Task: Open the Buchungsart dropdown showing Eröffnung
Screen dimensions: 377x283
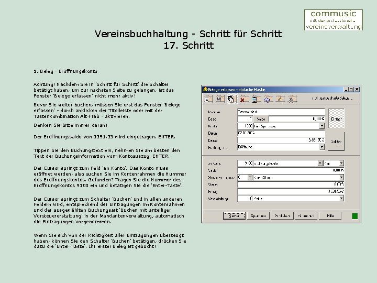Action: (x=322, y=147)
